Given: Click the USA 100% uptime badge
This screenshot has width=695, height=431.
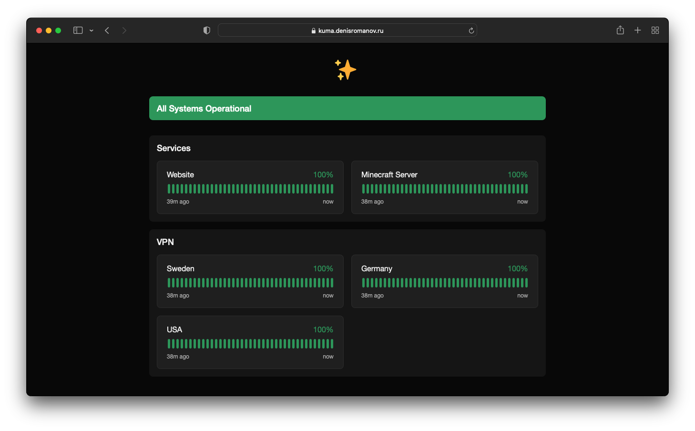Looking at the screenshot, I should 323,330.
